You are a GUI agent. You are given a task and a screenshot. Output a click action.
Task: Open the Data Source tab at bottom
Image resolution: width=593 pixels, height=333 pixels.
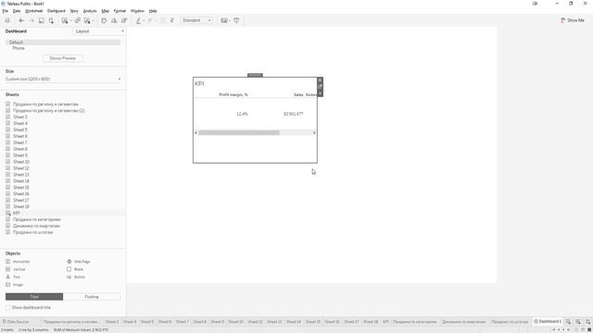point(16,322)
